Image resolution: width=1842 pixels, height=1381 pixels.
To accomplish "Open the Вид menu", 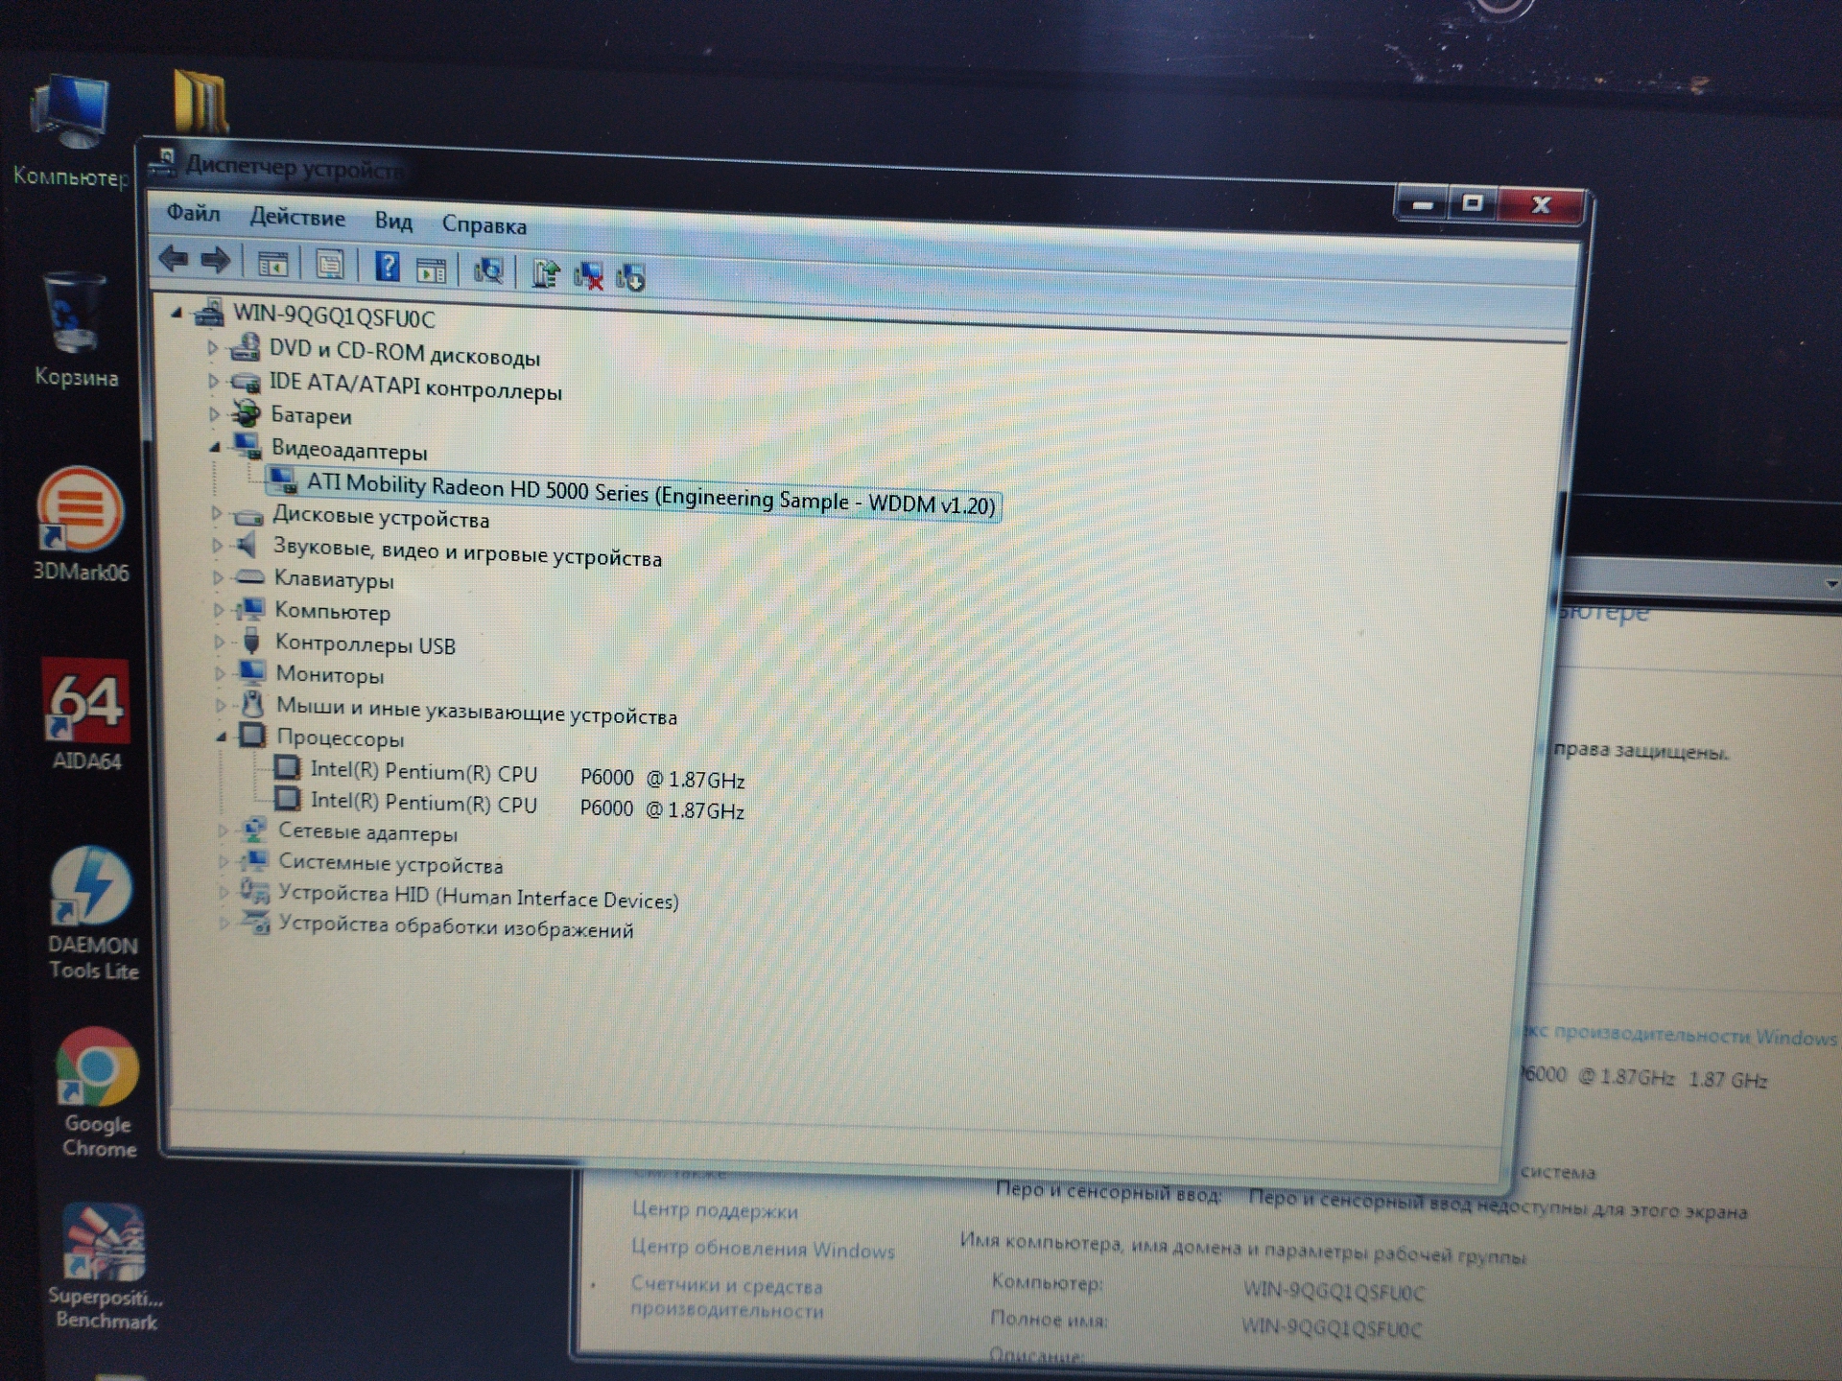I will 393,222.
